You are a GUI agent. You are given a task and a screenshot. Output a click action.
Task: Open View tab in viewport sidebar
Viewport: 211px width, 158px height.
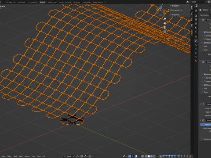coord(192,19)
